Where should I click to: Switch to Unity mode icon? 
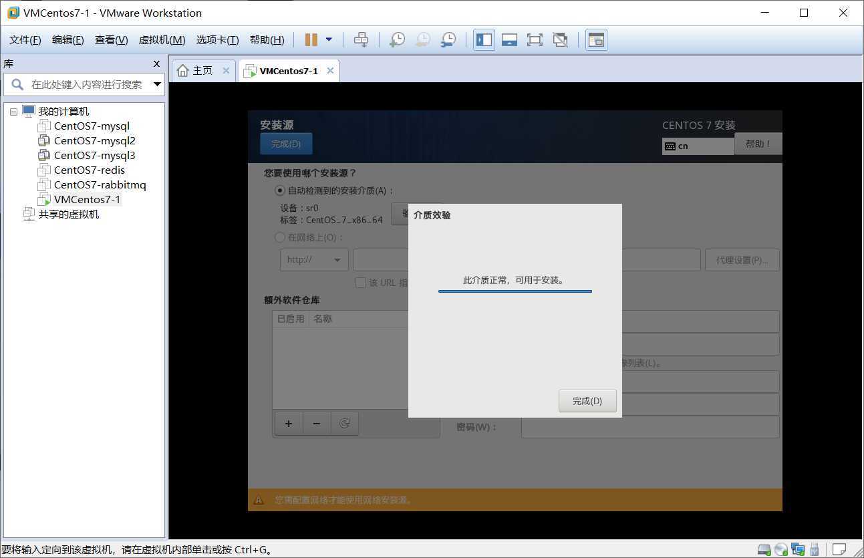pos(560,40)
